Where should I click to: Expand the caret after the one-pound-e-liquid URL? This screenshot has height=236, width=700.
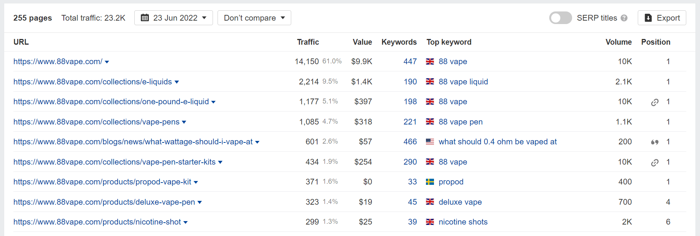[213, 102]
